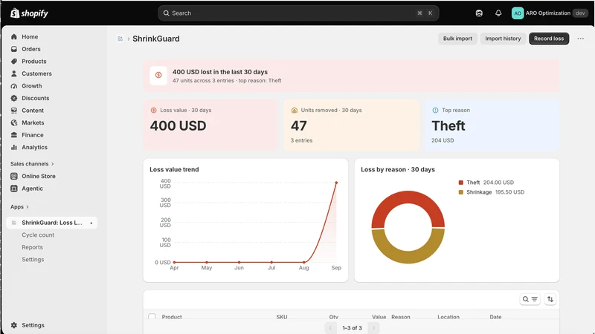Click the Top reason info icon
Screen dimensions: 595x334
click(x=435, y=110)
